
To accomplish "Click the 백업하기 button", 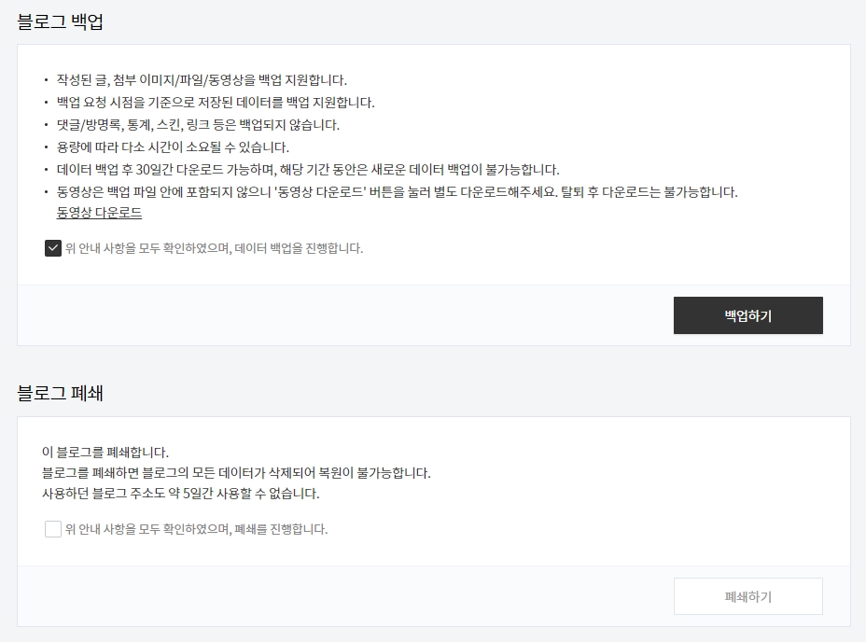I will click(x=747, y=315).
